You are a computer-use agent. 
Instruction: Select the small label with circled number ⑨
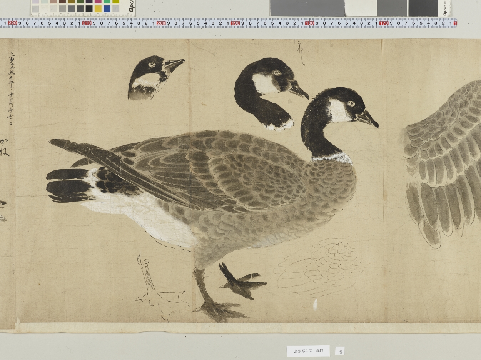point(340,351)
